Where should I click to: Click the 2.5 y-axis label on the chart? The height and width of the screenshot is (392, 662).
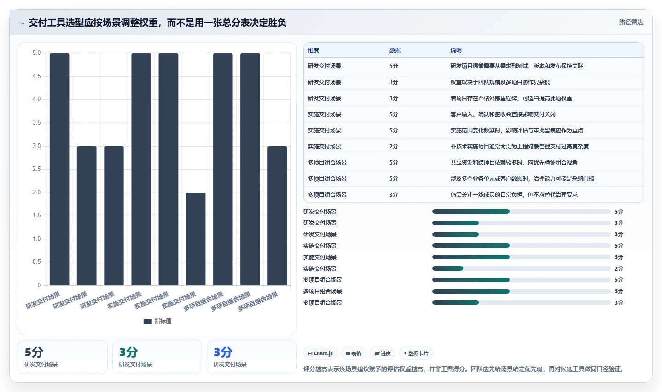pos(36,169)
